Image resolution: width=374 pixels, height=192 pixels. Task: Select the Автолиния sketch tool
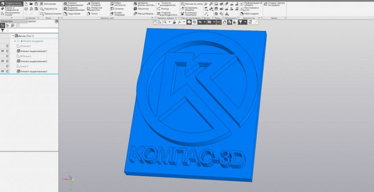pos(49,4)
